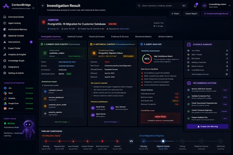Open Evidence & Sources tab
This screenshot has width=233, height=155.
(x=120, y=37)
